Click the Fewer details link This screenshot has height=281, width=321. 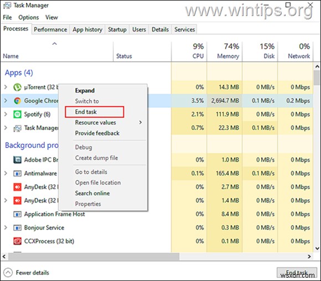[32, 273]
